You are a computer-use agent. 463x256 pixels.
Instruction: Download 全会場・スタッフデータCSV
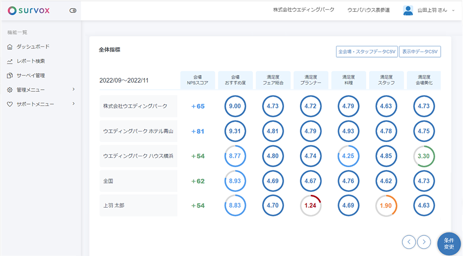click(366, 51)
